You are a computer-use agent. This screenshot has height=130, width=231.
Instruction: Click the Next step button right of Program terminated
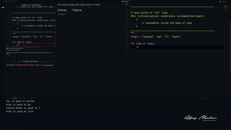(x=42, y=62)
